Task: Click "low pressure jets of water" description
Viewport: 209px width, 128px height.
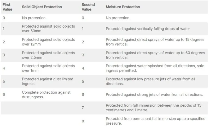Action: (150, 81)
